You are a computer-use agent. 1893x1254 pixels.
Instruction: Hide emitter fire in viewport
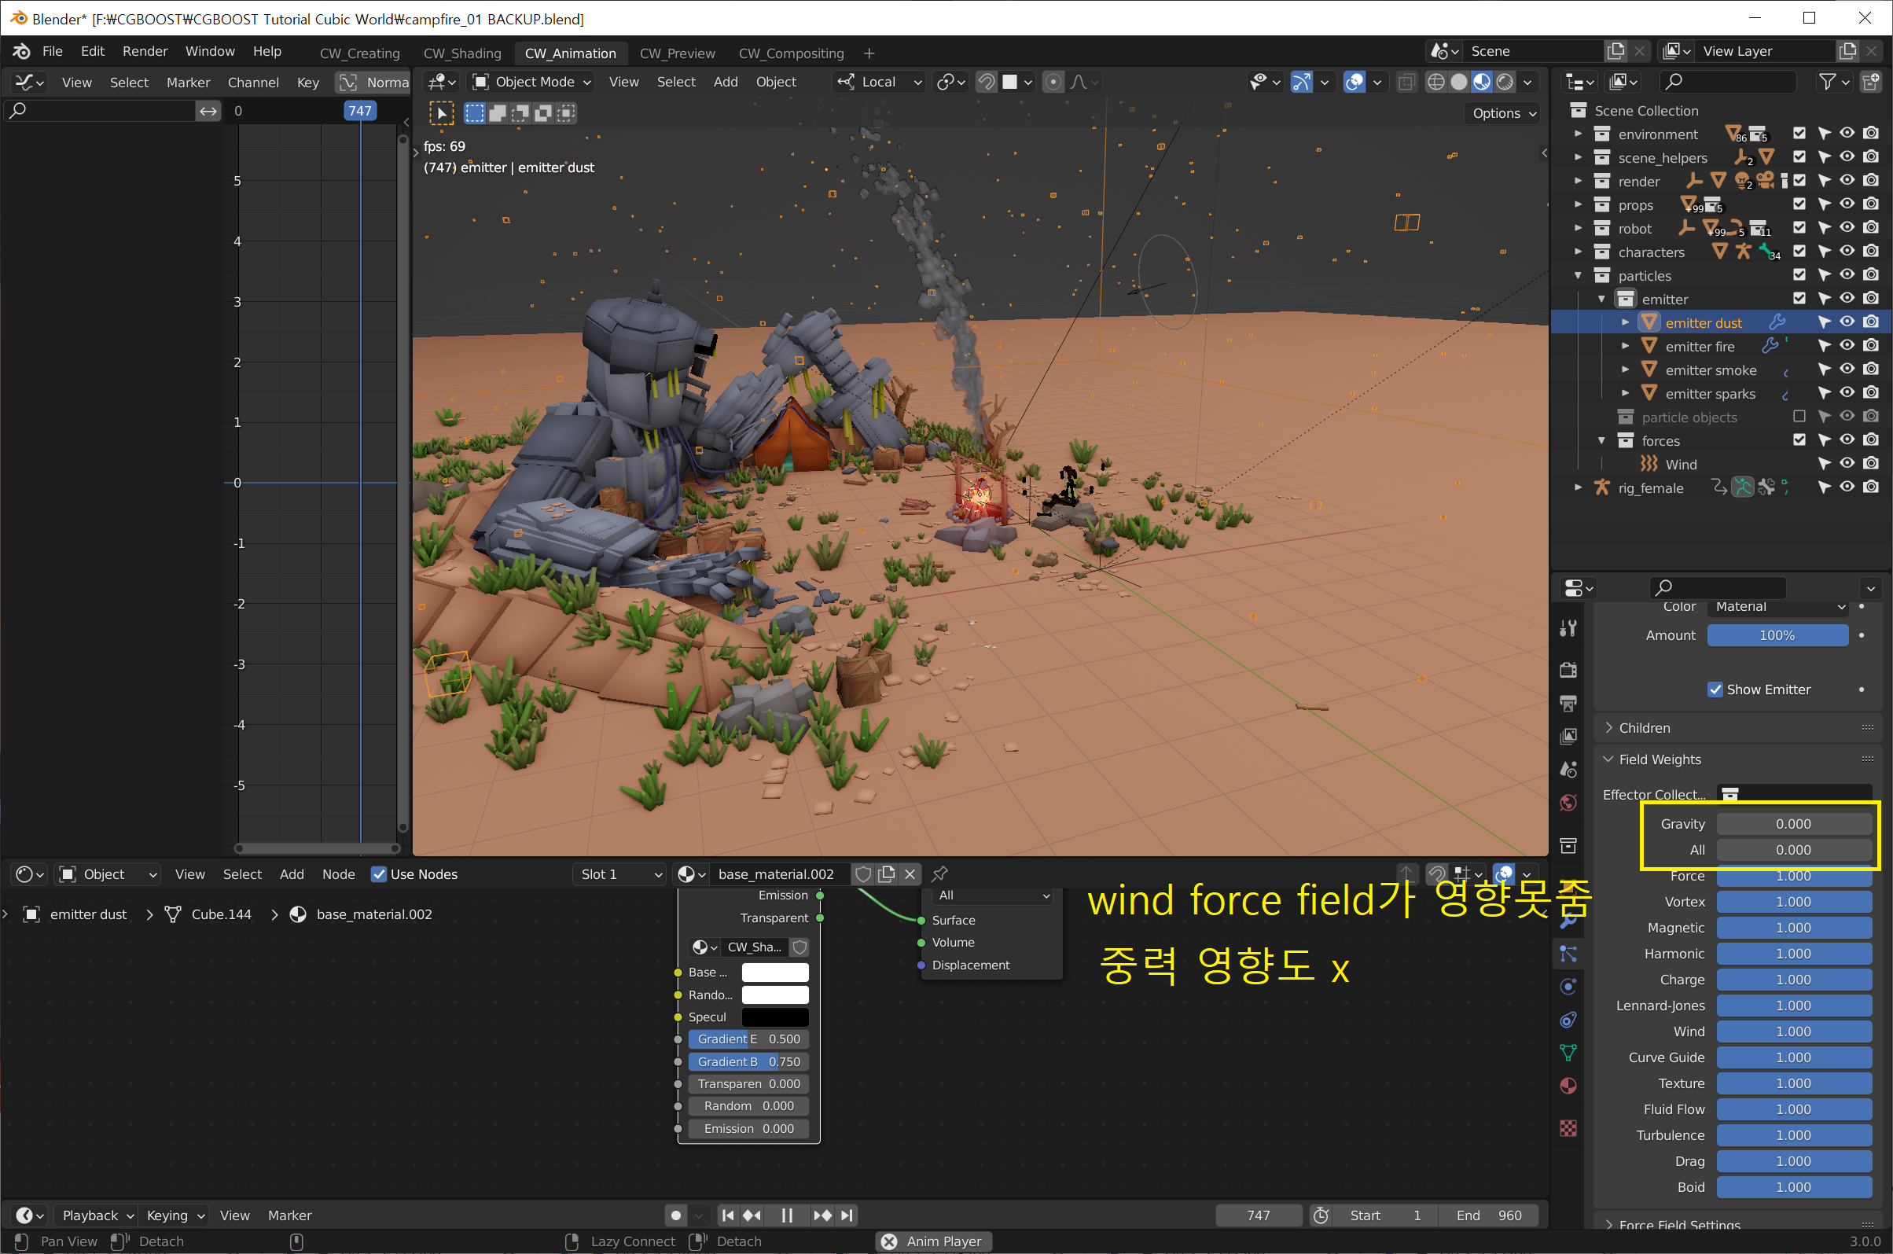point(1847,345)
